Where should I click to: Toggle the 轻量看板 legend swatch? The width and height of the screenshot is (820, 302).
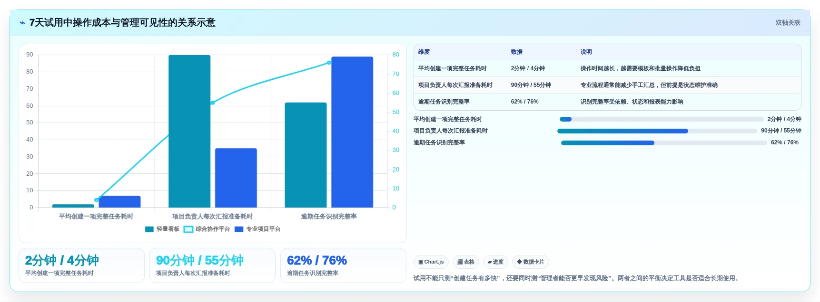tap(149, 229)
